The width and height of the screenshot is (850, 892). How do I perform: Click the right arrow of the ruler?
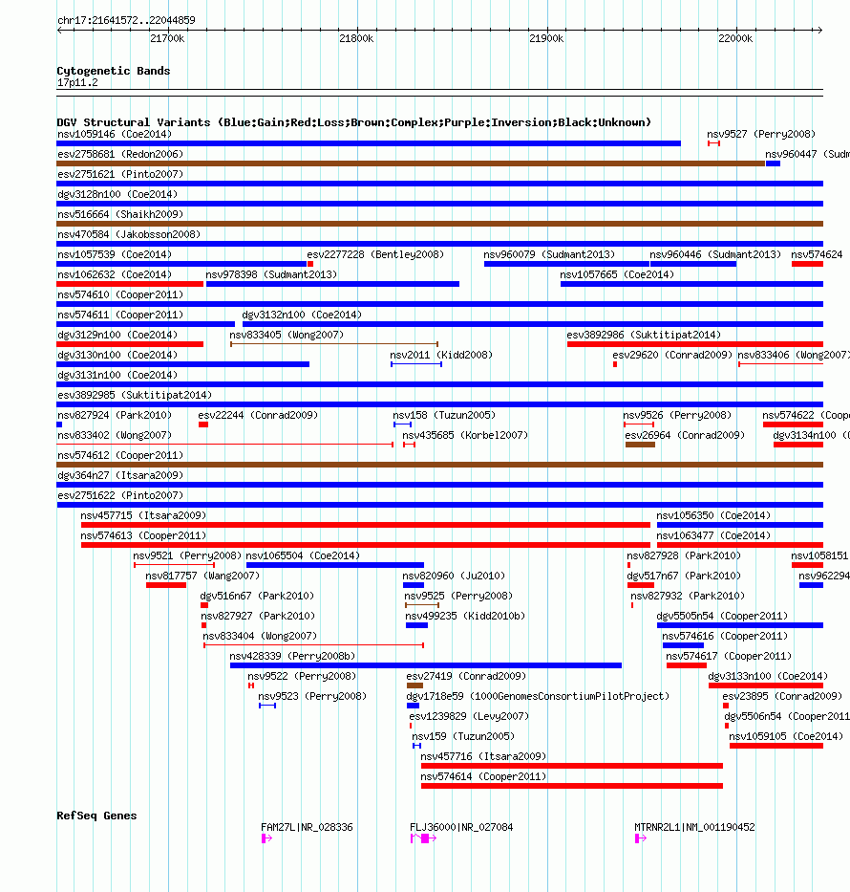click(x=819, y=30)
